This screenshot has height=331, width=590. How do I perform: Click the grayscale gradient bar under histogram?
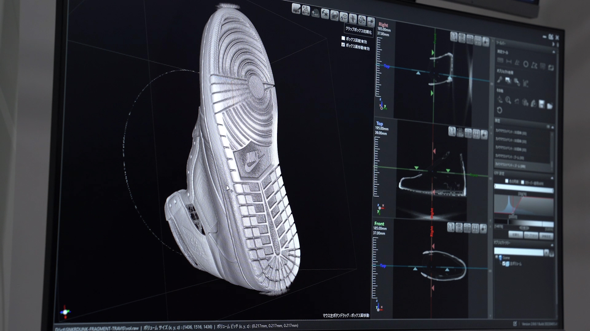tap(524, 223)
